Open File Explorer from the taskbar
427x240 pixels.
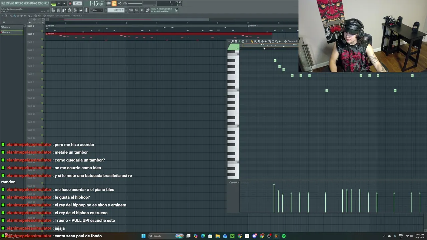tap(218, 236)
